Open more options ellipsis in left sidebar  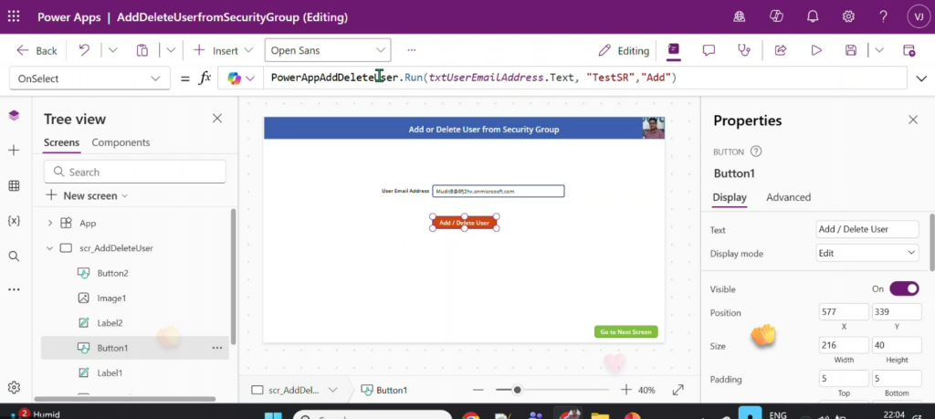click(14, 289)
